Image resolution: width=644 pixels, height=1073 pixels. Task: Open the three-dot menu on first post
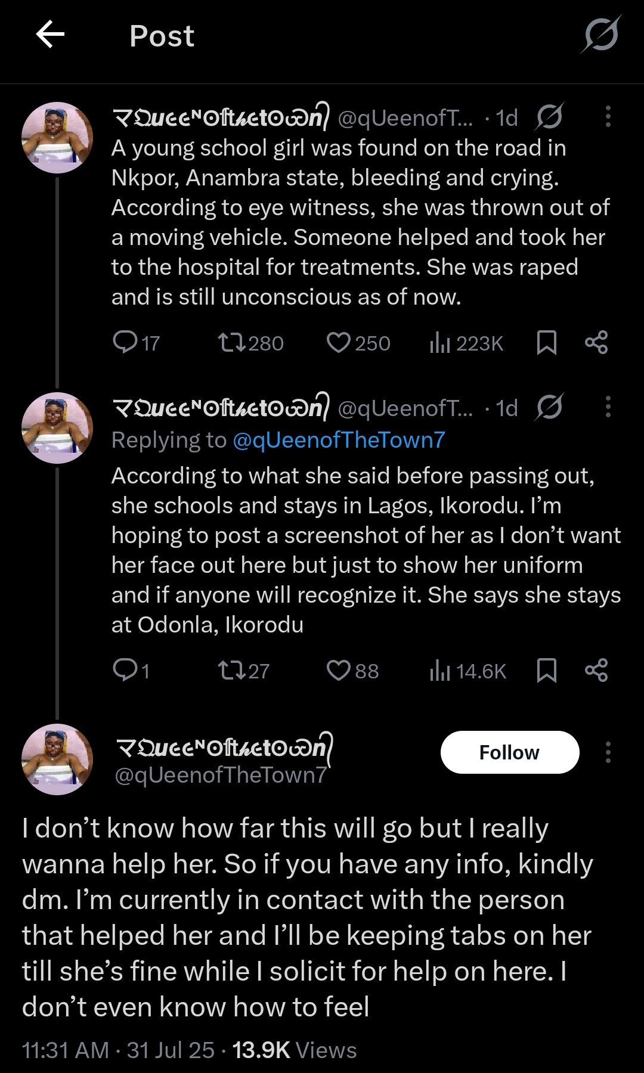[608, 117]
